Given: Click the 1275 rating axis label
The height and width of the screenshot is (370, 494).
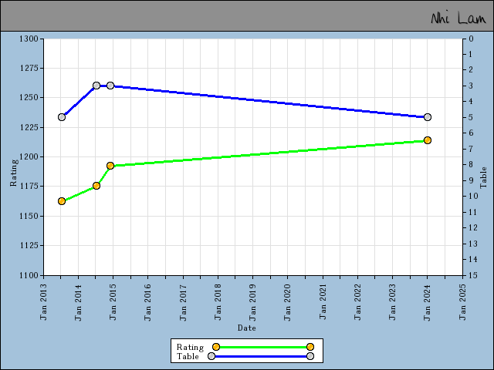Looking at the screenshot, I should click(29, 68).
